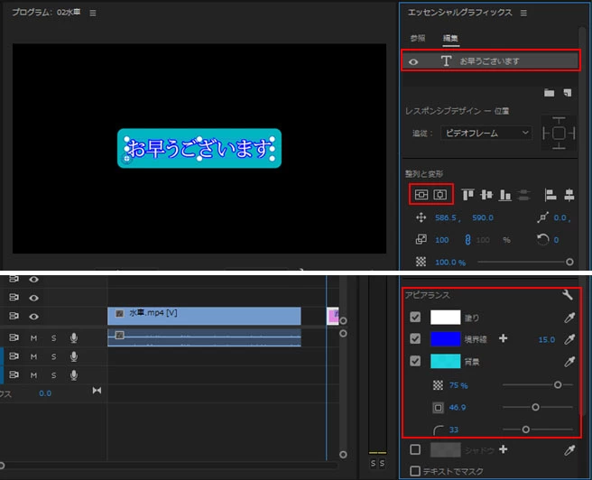Switch to the 参照 tab
592x480 pixels.
[418, 38]
